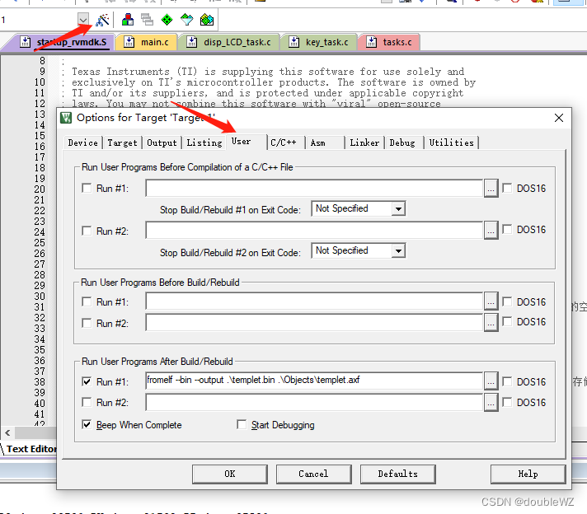Select the User tab

tap(246, 142)
